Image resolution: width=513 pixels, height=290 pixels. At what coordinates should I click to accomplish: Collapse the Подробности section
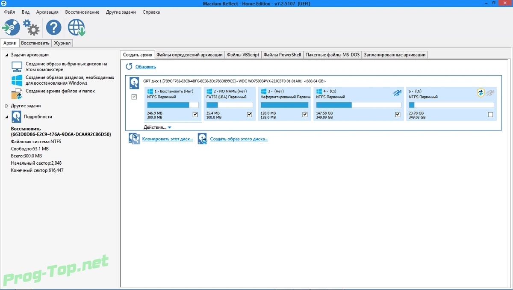pos(7,116)
